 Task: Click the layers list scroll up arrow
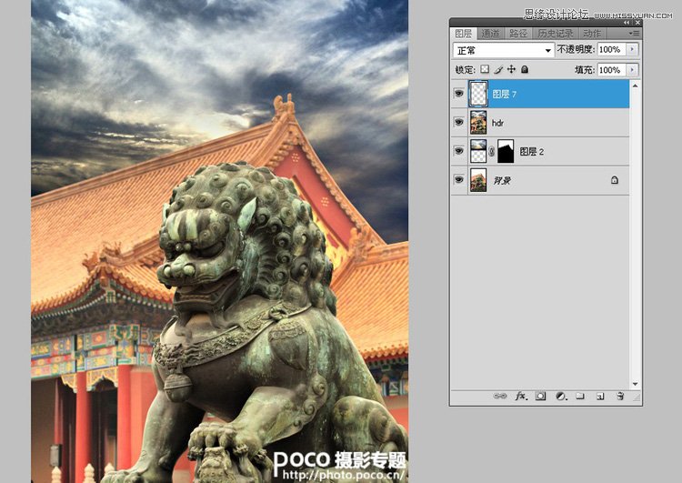[635, 86]
